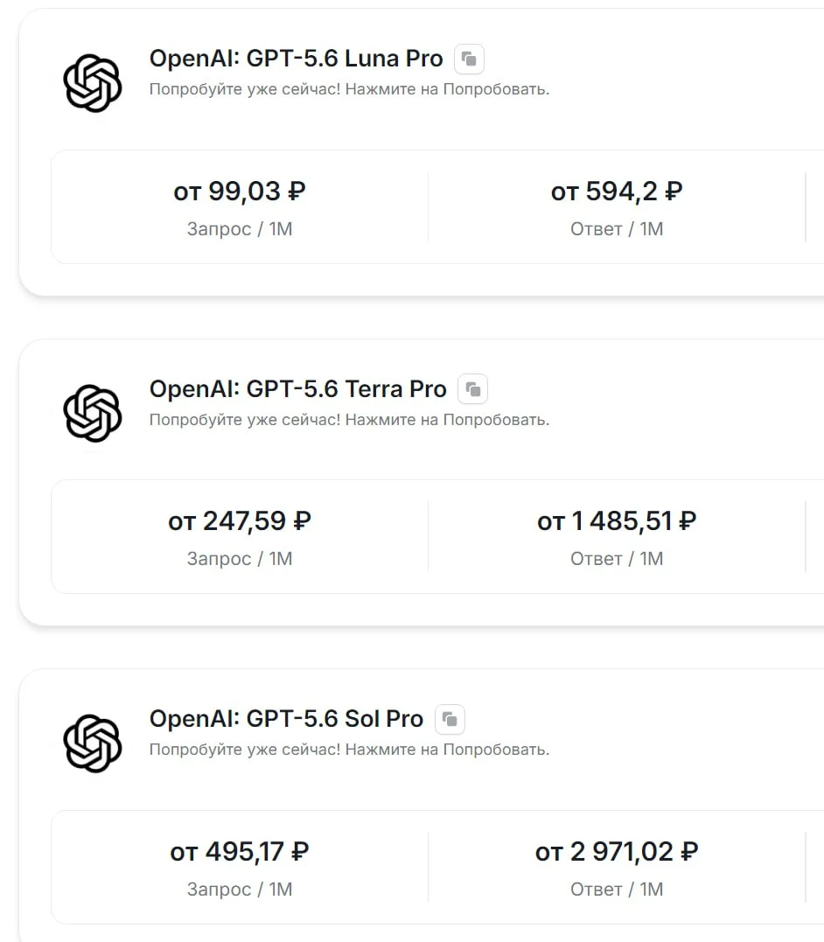Screen dimensions: 824x942
Task: Click the OpenAI logo beside Luna Pro
Action: pyautogui.click(x=93, y=83)
